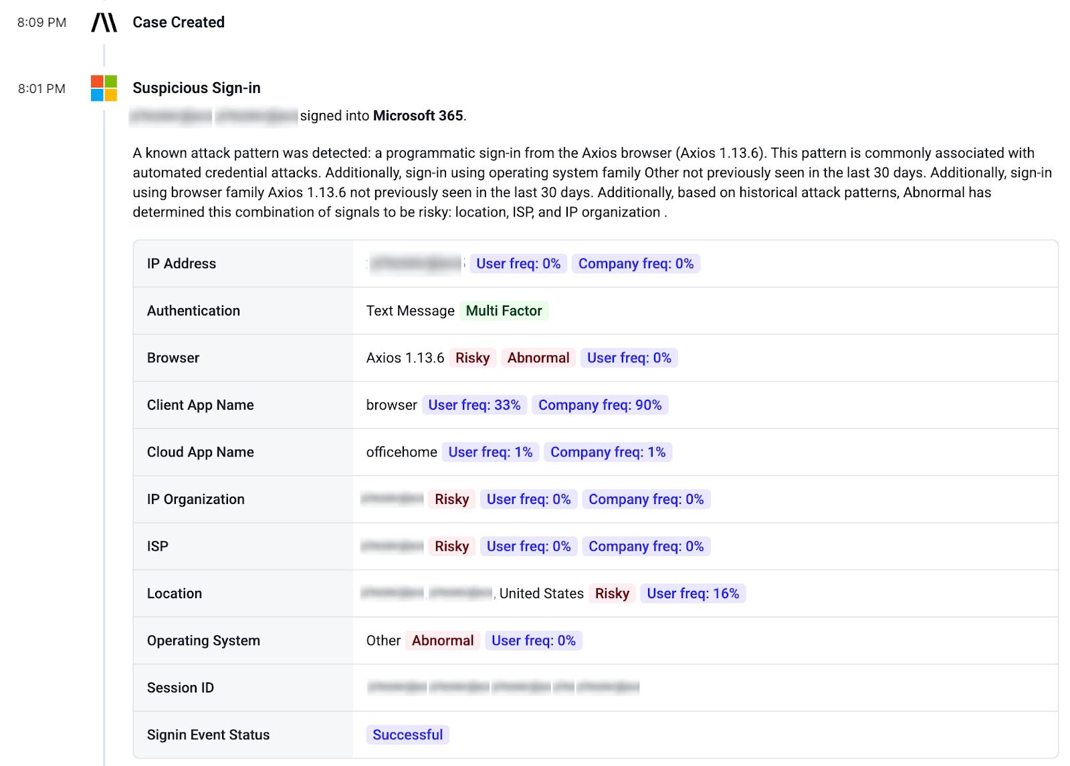Click the Microsoft logo beside Suspicious Sign-in
Image resolution: width=1070 pixels, height=766 pixels.
coord(104,88)
